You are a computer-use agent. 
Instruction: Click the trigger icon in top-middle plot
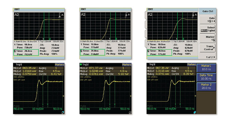click(127, 15)
